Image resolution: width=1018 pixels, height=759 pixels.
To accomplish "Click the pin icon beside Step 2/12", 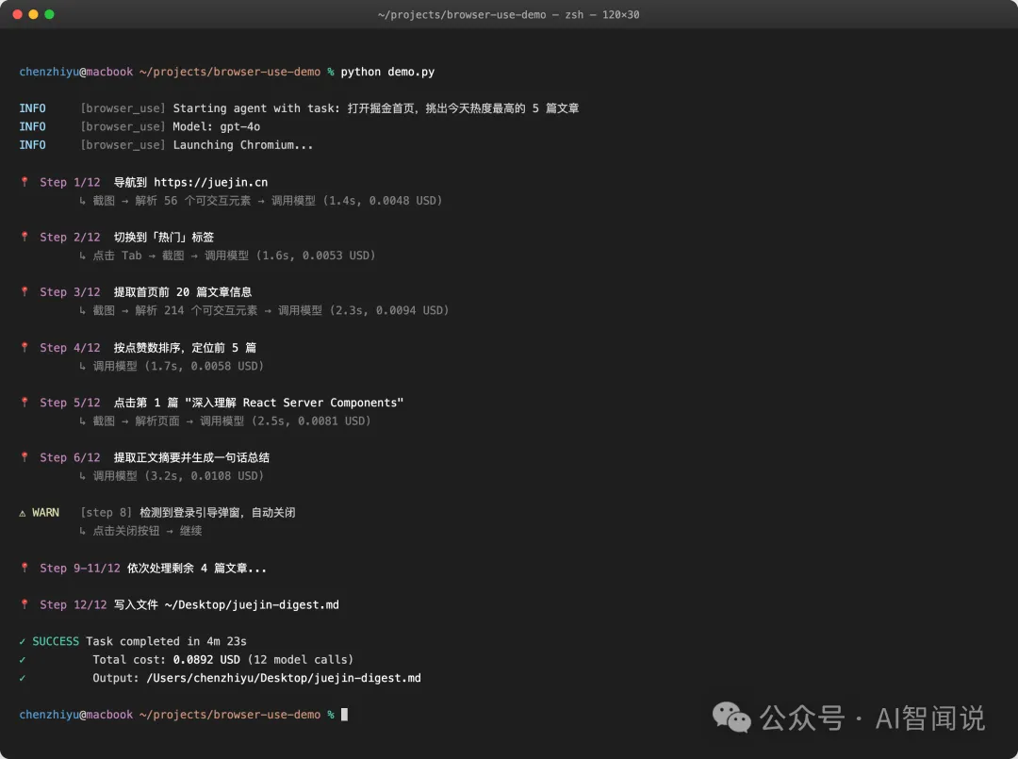I will pos(25,237).
